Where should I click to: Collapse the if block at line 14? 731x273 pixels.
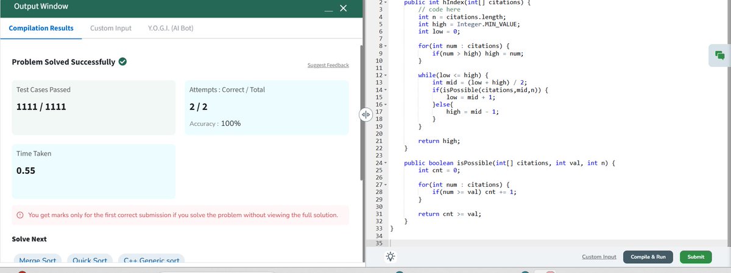point(387,90)
